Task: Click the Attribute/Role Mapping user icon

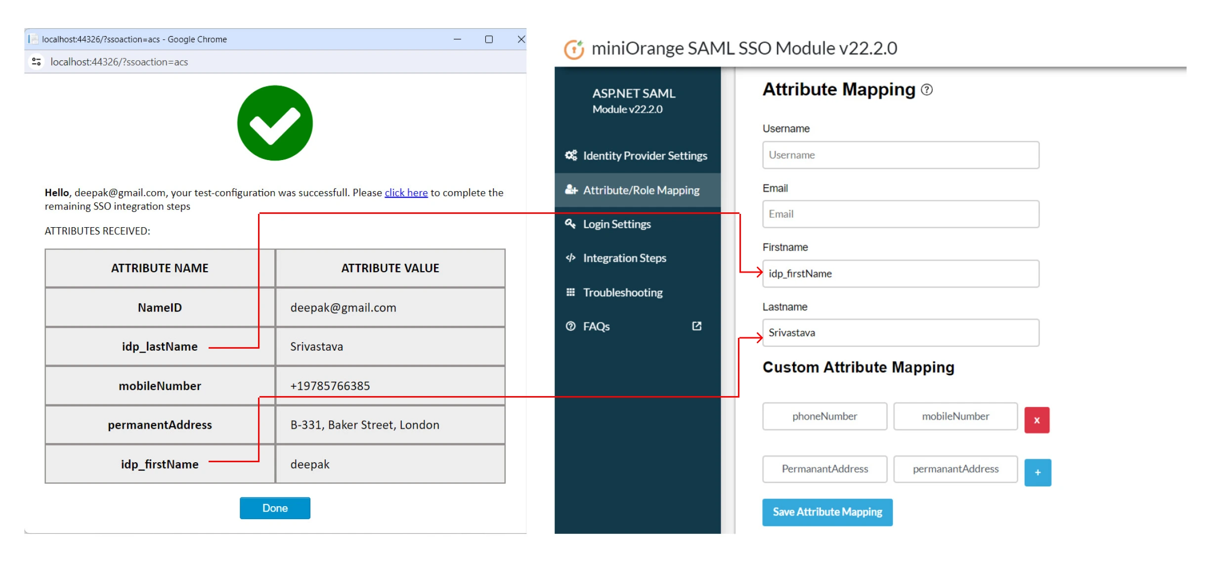Action: (571, 190)
